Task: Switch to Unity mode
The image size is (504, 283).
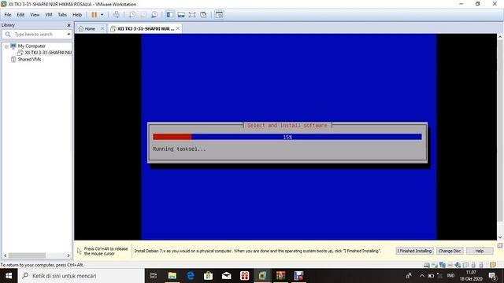Action: click(x=203, y=15)
